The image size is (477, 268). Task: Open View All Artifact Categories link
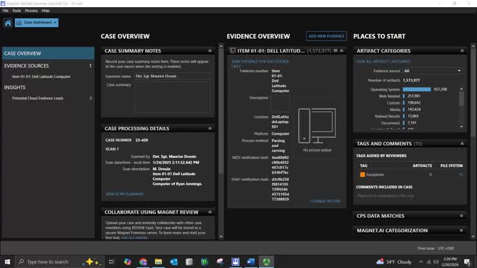point(383,61)
